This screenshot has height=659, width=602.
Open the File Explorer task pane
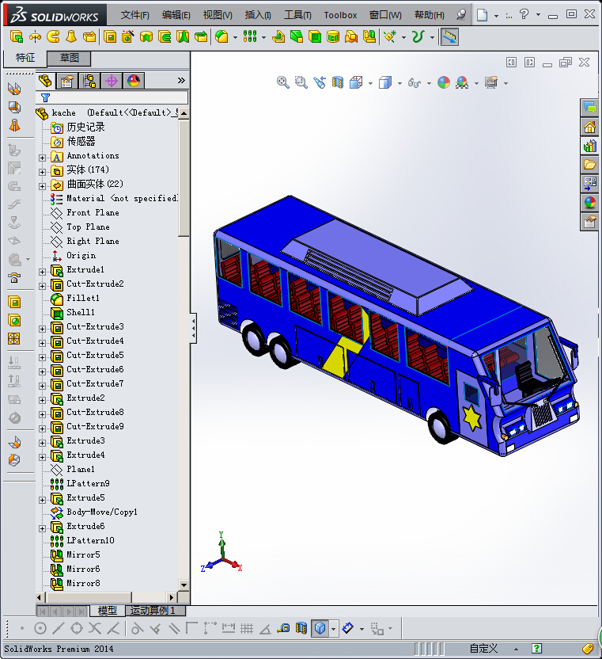point(589,164)
